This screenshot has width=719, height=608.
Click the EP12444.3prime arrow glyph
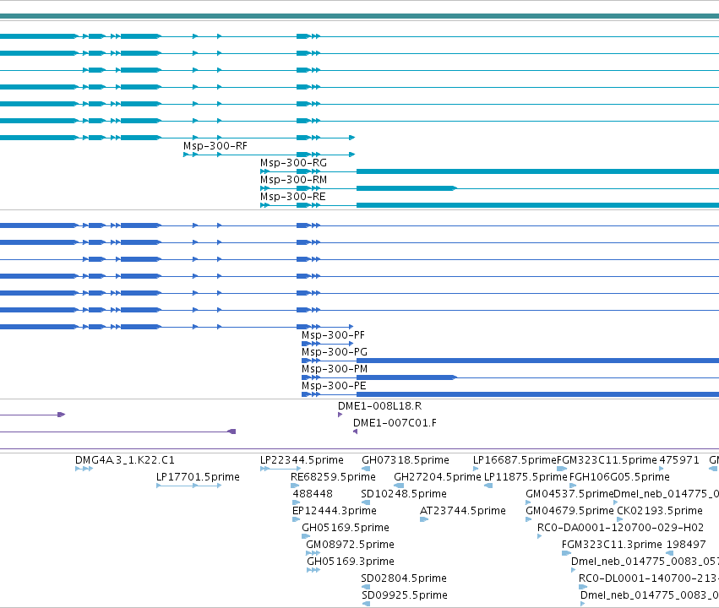[297, 519]
